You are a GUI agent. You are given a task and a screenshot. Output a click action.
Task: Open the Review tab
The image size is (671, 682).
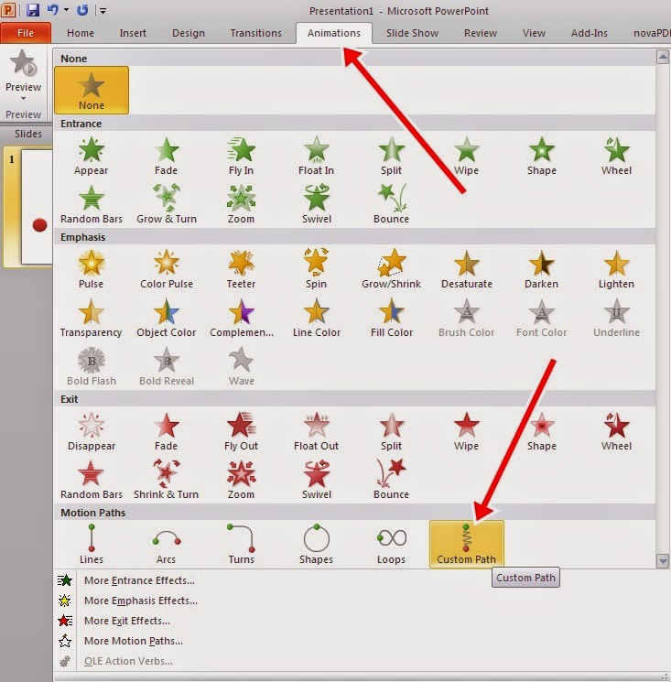[x=480, y=33]
